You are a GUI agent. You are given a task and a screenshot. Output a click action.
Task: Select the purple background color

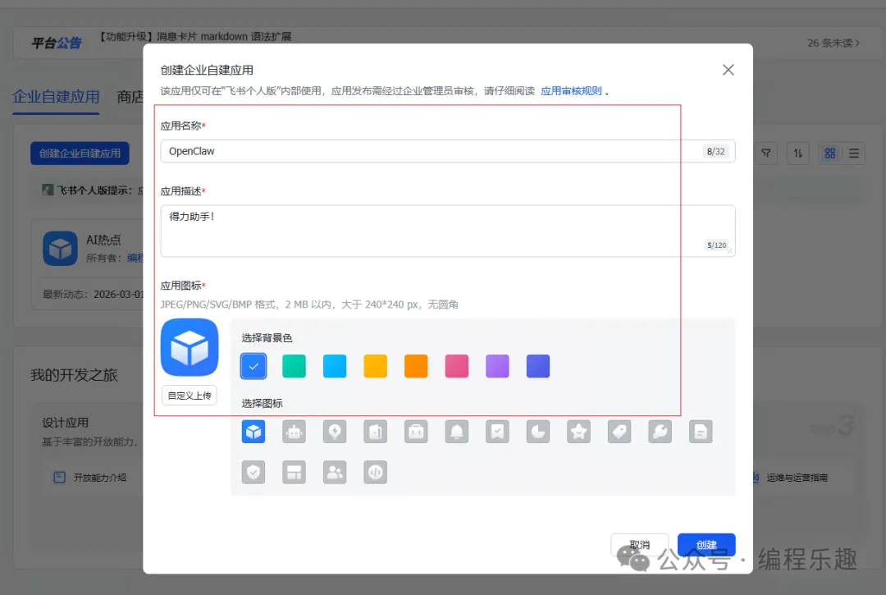click(497, 366)
